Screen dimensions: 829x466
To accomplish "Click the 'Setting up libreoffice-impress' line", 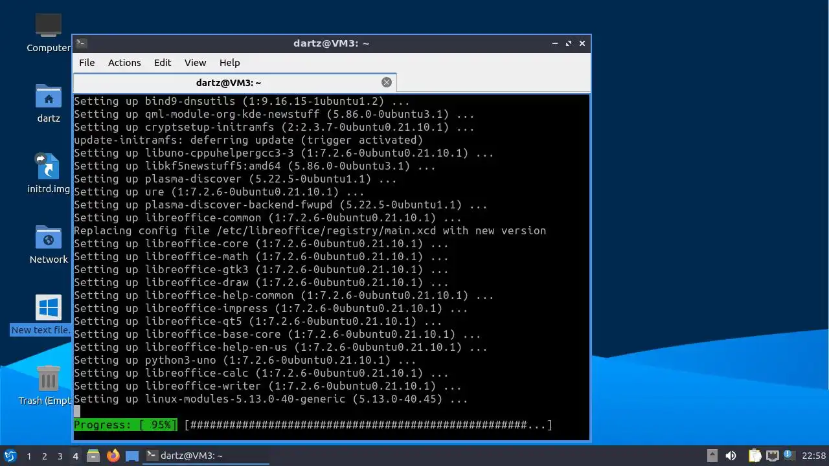I will tap(271, 308).
